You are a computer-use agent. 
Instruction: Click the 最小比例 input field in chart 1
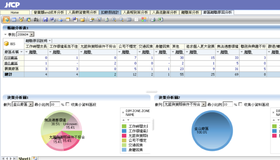[55, 105]
